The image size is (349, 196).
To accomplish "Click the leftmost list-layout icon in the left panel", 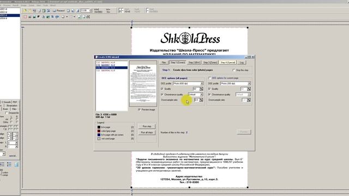I will [2, 164].
